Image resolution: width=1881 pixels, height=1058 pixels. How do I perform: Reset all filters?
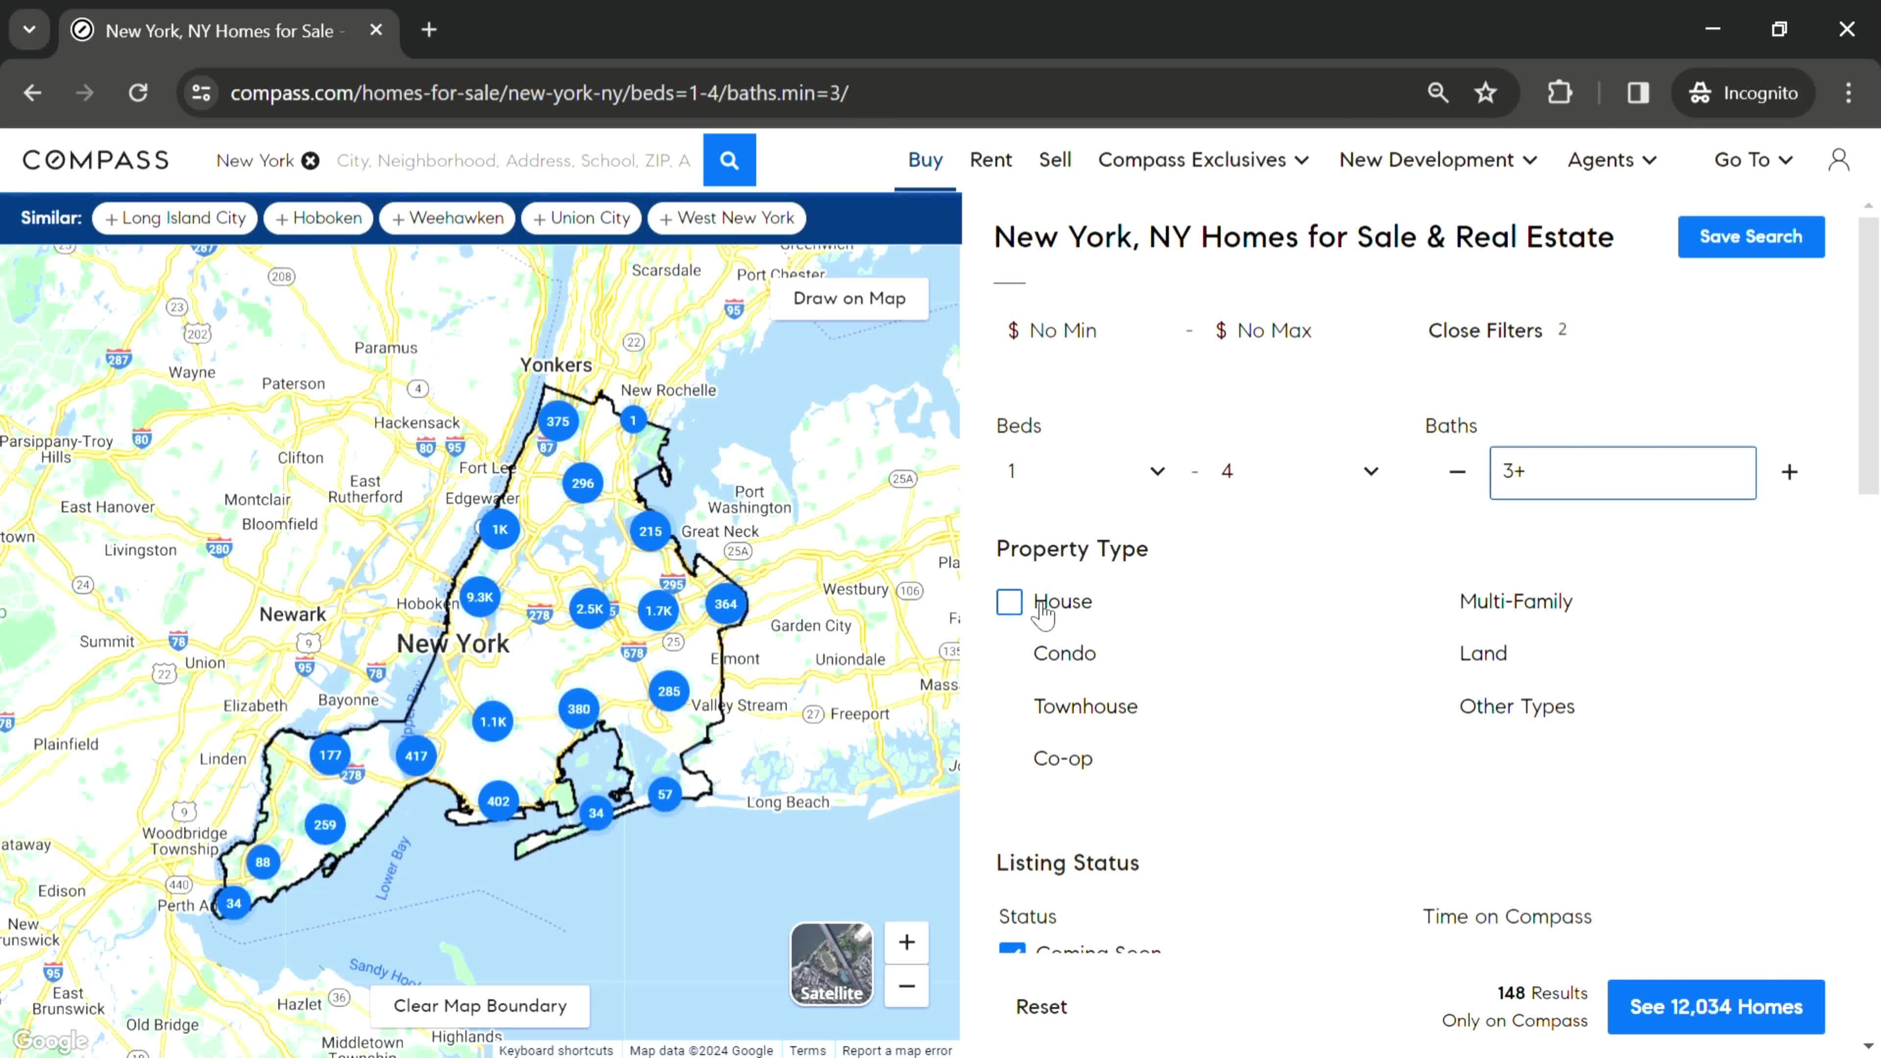[1041, 1007]
